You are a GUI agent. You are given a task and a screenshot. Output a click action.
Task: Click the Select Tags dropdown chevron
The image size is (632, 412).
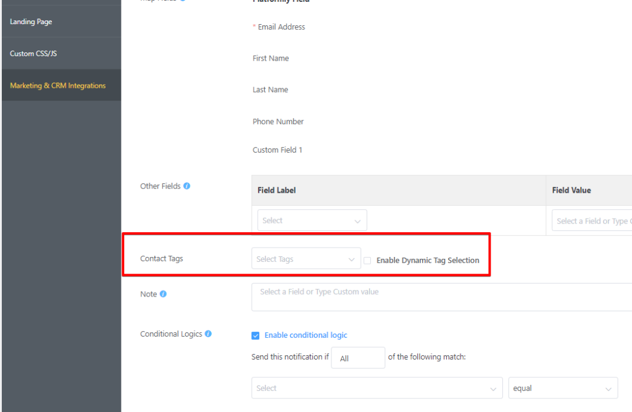tap(351, 258)
